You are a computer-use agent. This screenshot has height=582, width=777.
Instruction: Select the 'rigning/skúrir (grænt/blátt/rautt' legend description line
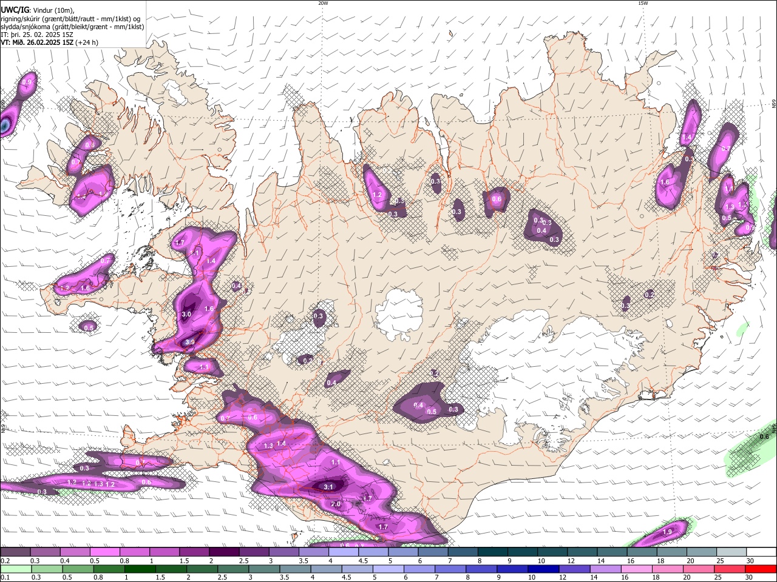(71, 19)
